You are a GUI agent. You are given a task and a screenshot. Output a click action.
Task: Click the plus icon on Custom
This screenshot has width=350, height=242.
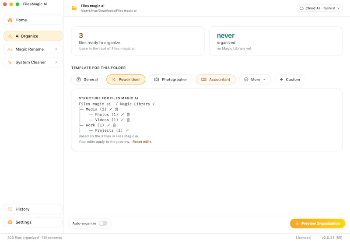281,80
